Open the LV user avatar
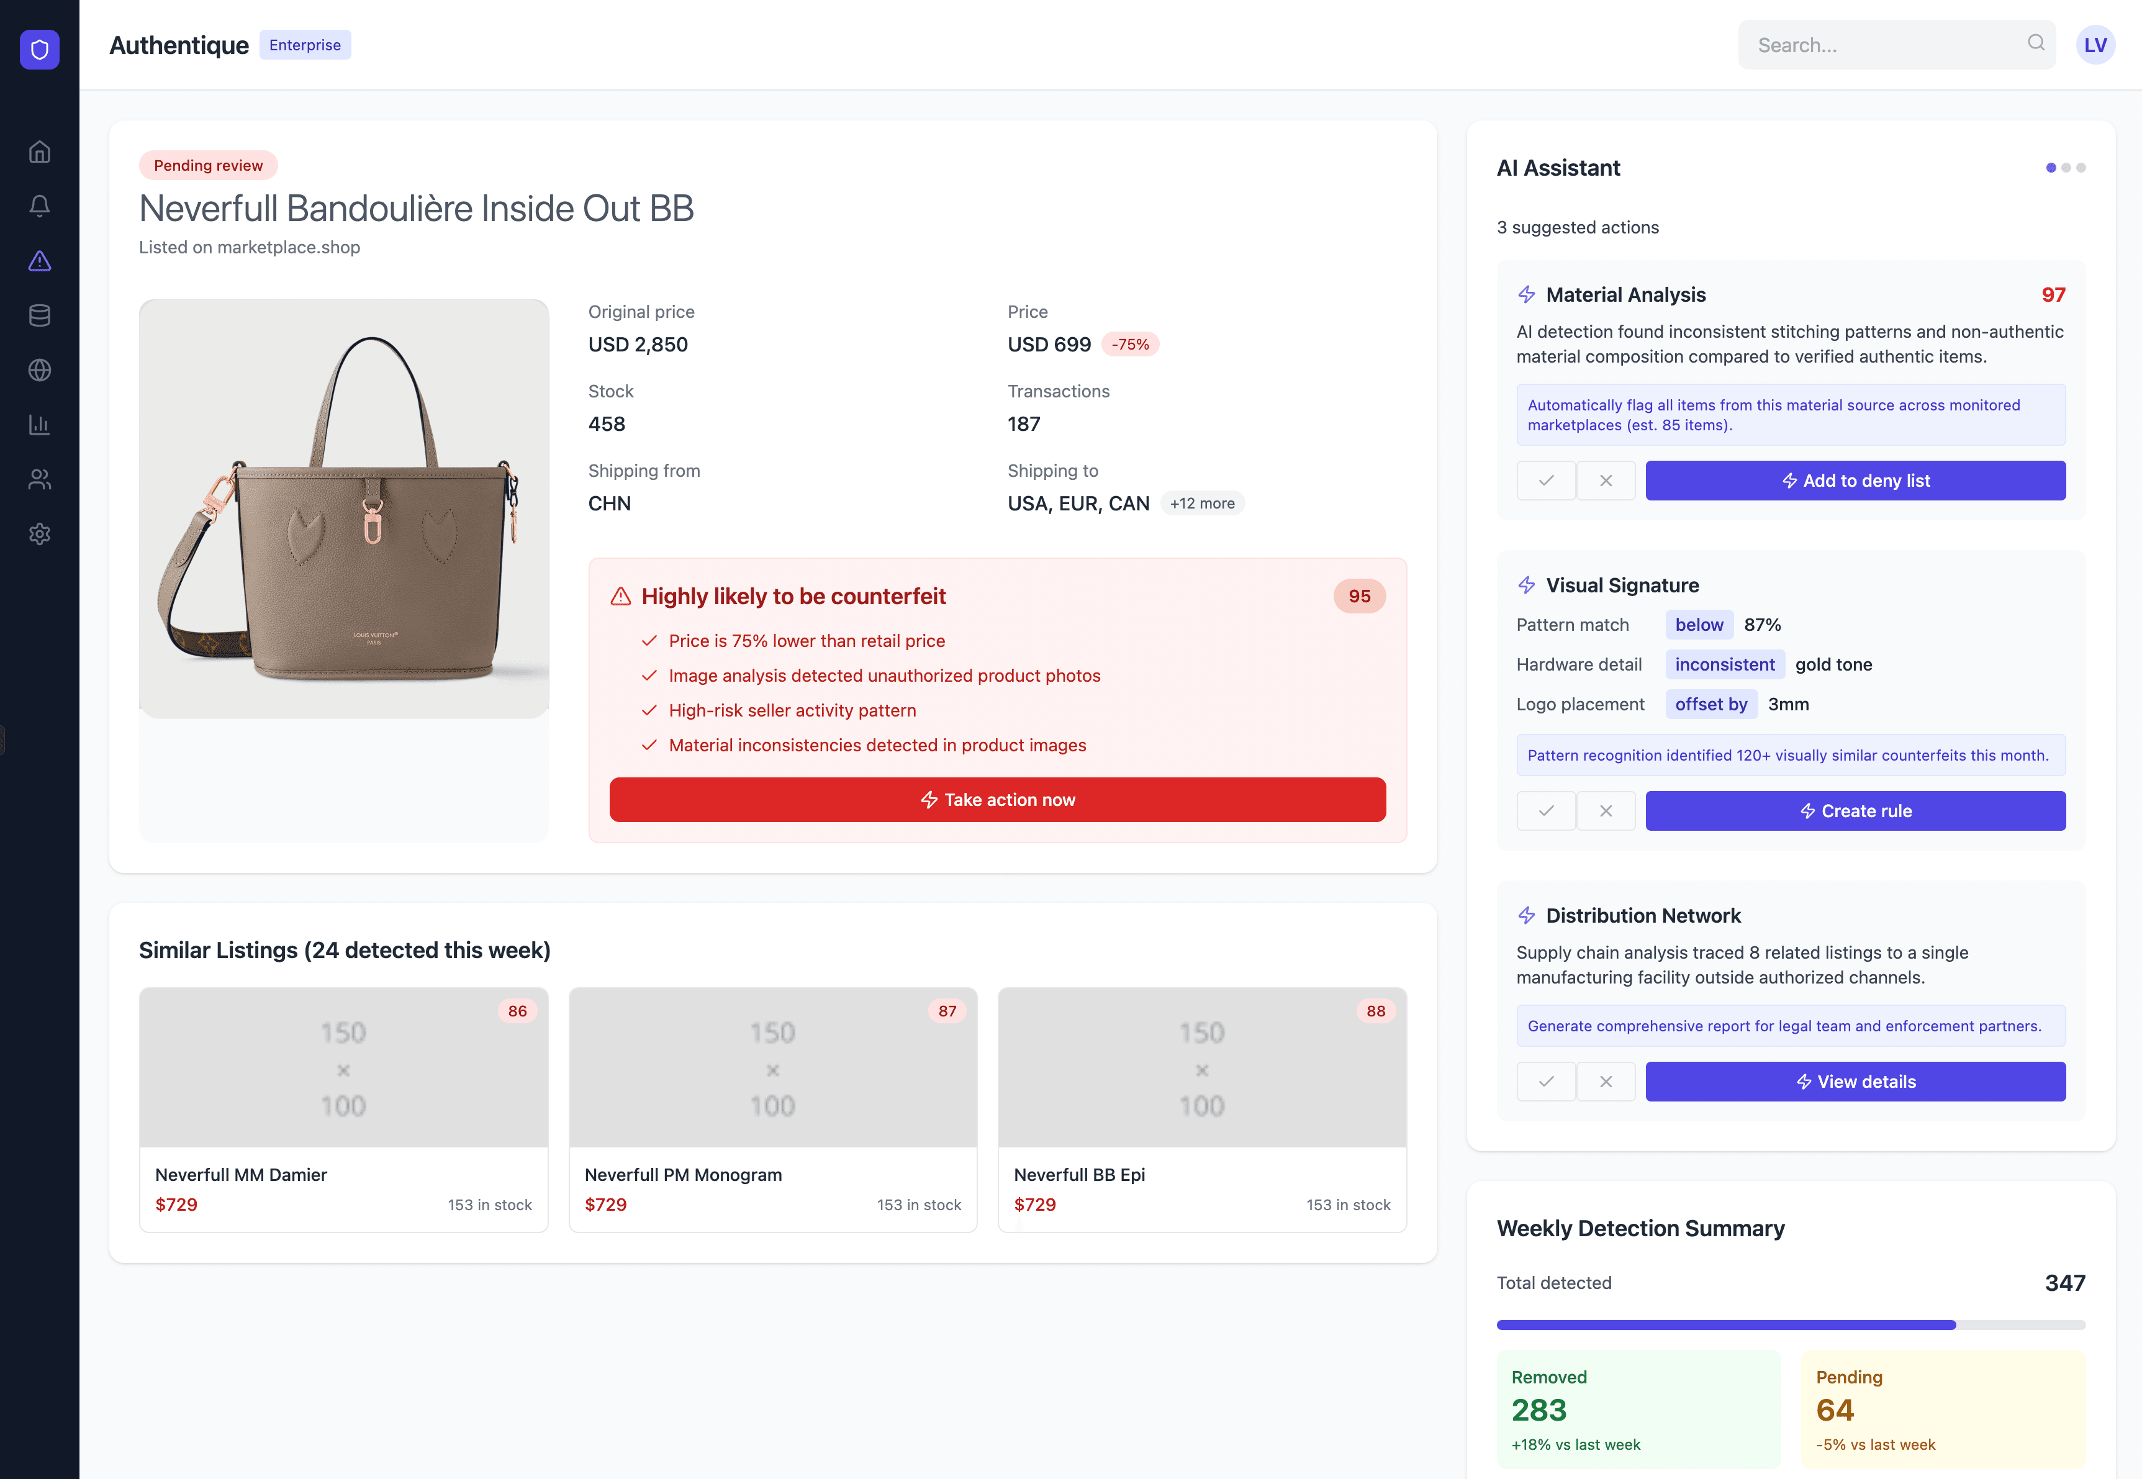 point(2095,45)
